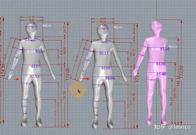The height and width of the screenshot is (135, 196).
Task: Click the 174.32 height dimension
Action: (3, 70)
